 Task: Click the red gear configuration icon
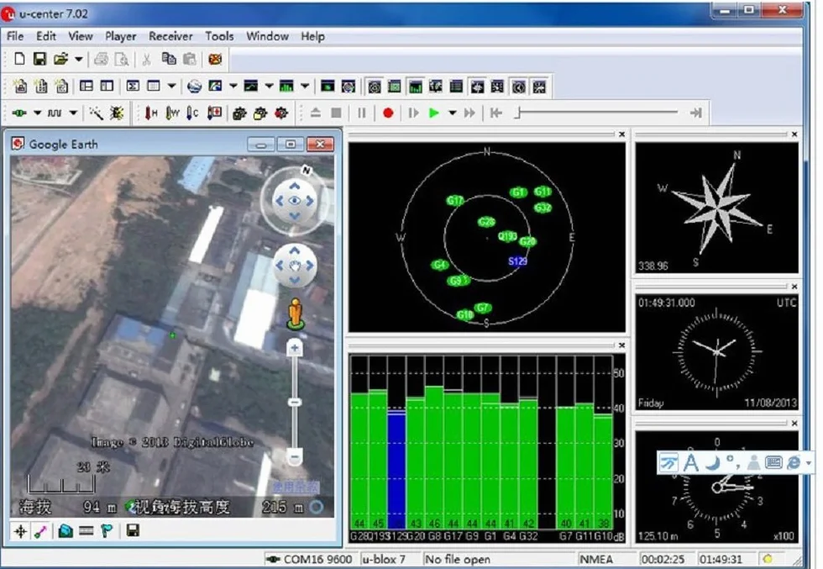[281, 113]
